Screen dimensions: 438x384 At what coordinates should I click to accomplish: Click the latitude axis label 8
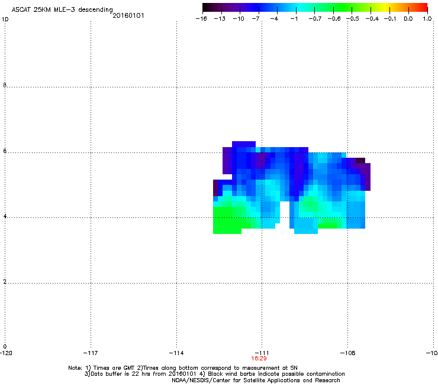[5, 85]
